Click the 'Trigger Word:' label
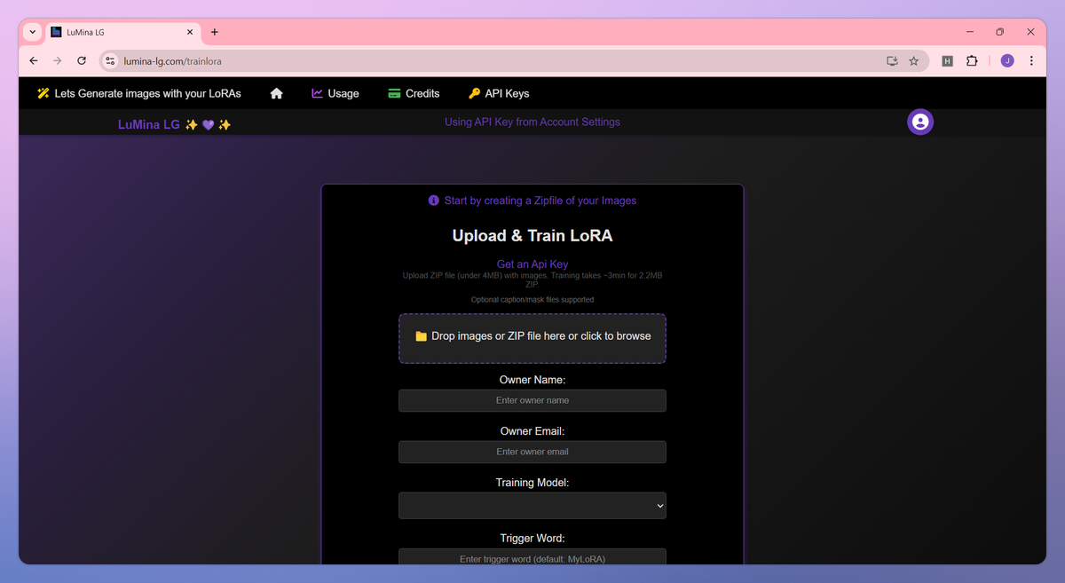1065x583 pixels. pyautogui.click(x=532, y=538)
